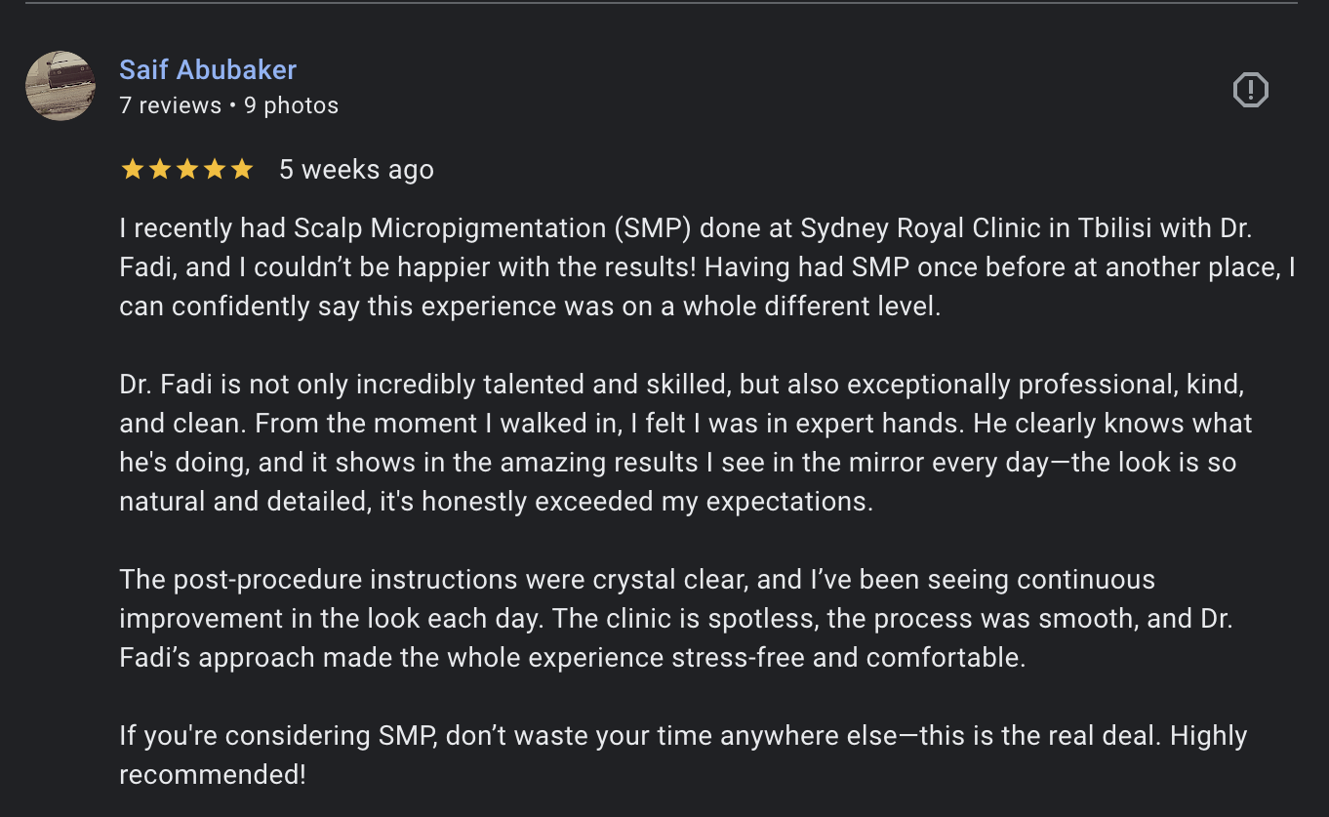Click the '5 weeks ago' timestamp
The image size is (1329, 817).
356,170
